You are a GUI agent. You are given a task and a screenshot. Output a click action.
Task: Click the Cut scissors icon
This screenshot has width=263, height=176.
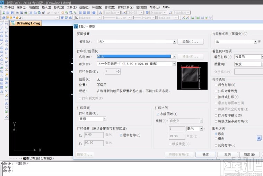click(31, 12)
